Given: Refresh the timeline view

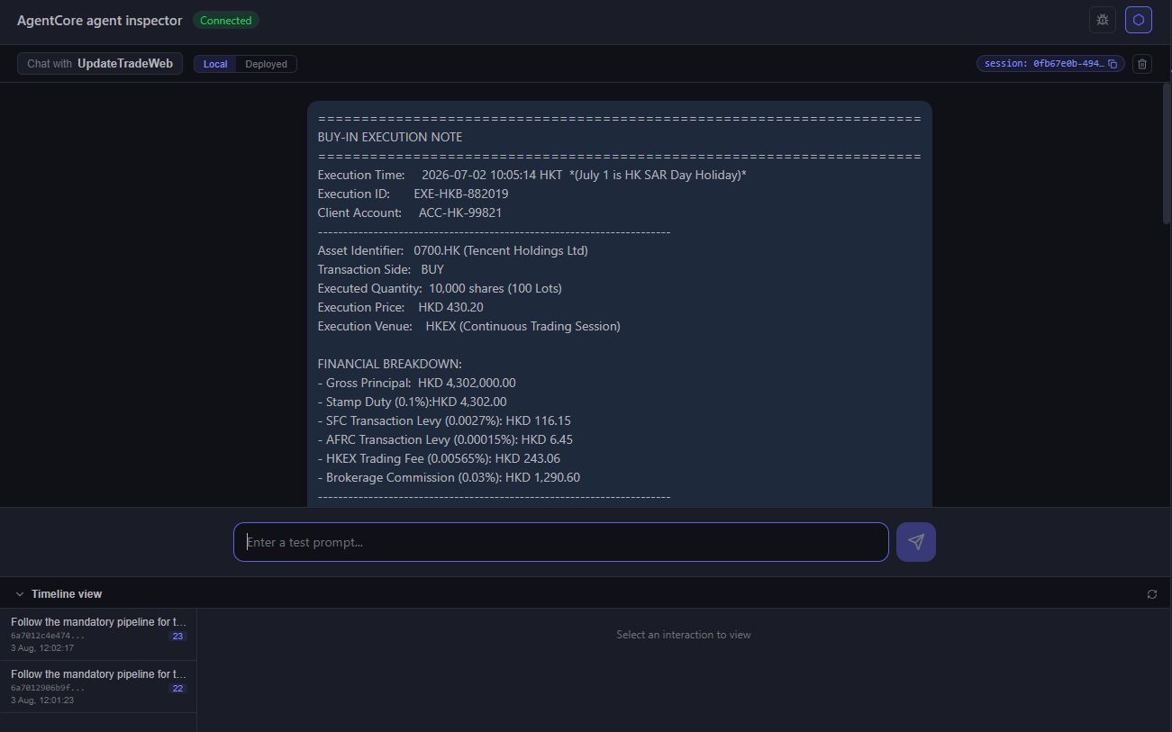Looking at the screenshot, I should point(1152,594).
